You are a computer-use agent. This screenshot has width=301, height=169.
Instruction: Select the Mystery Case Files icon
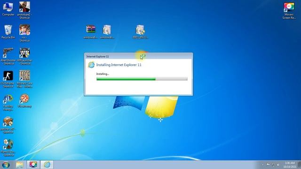click(x=24, y=79)
